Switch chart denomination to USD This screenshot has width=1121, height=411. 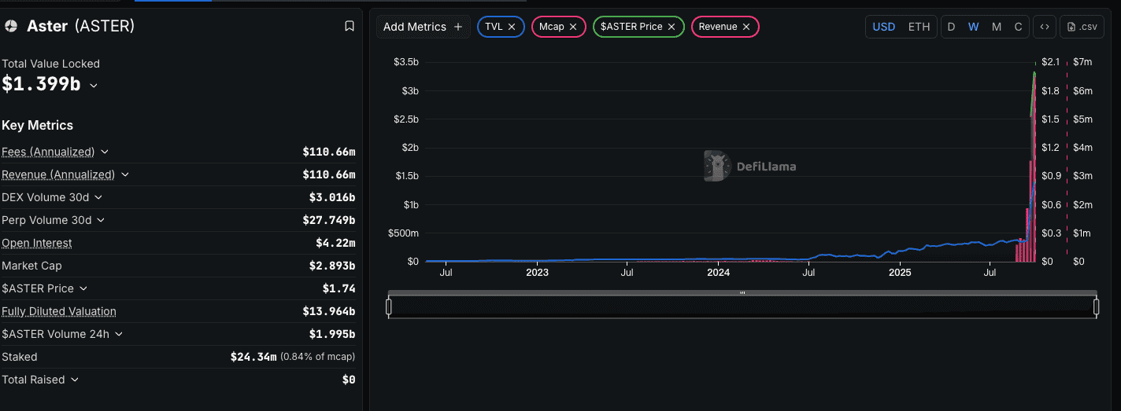884,27
